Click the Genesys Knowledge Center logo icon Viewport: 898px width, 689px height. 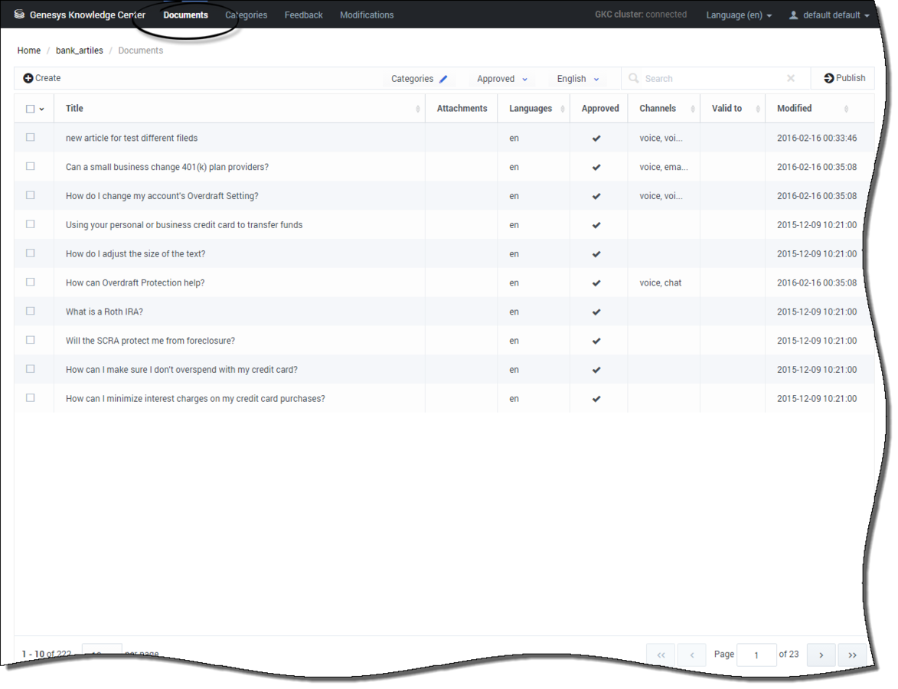coord(19,15)
